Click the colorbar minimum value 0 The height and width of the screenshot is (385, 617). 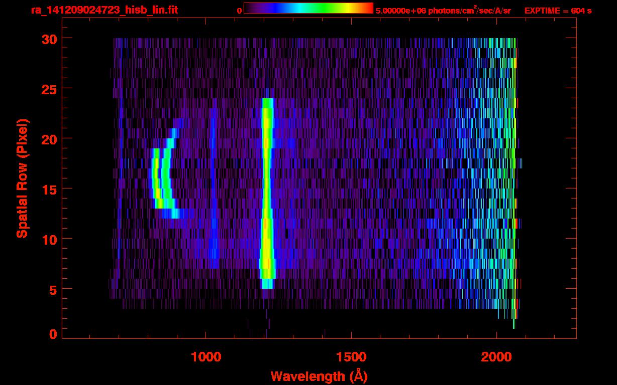point(239,11)
